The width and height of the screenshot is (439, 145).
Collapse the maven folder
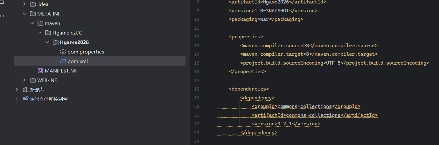click(32, 23)
